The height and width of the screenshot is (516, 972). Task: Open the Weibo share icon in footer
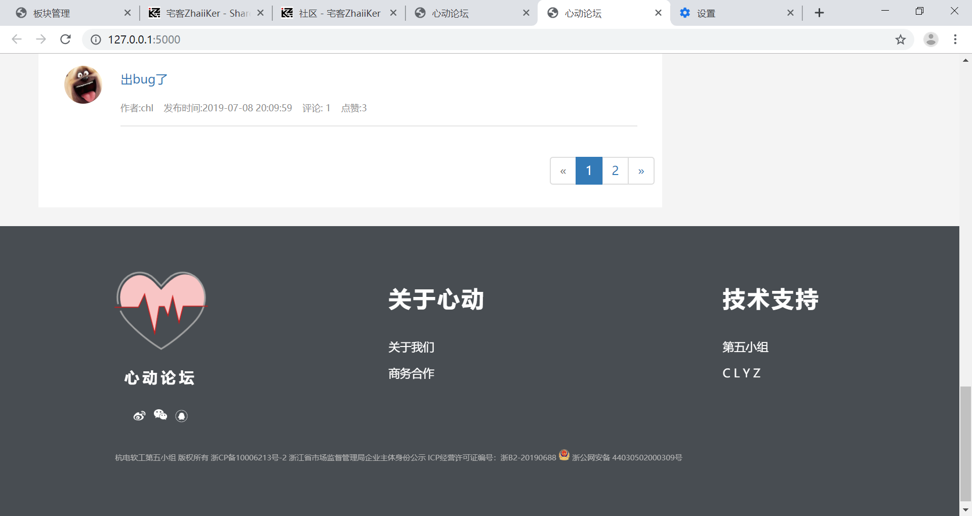(x=139, y=415)
